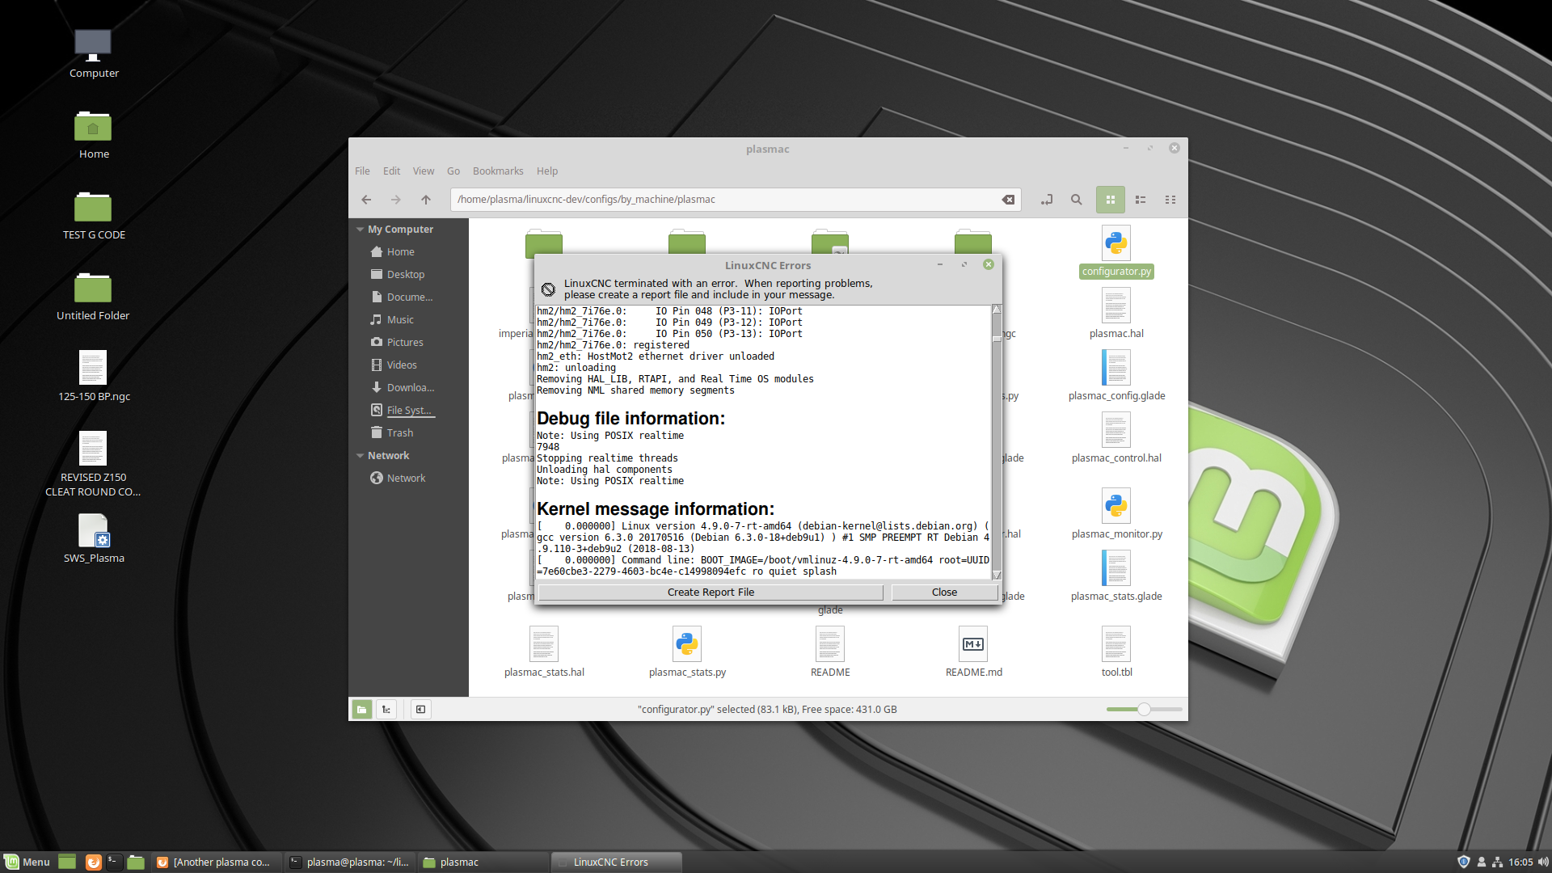Open Computer desktop icon
This screenshot has height=873, width=1552.
coord(93,54)
